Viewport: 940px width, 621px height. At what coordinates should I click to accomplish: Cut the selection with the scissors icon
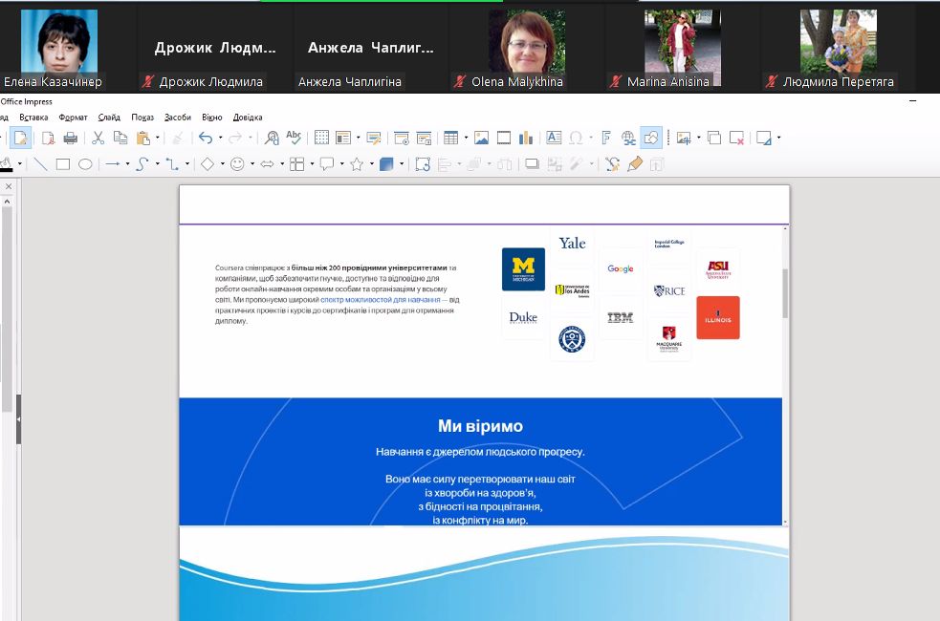coord(98,139)
